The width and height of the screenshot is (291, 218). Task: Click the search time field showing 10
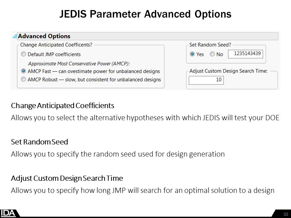(x=206, y=80)
